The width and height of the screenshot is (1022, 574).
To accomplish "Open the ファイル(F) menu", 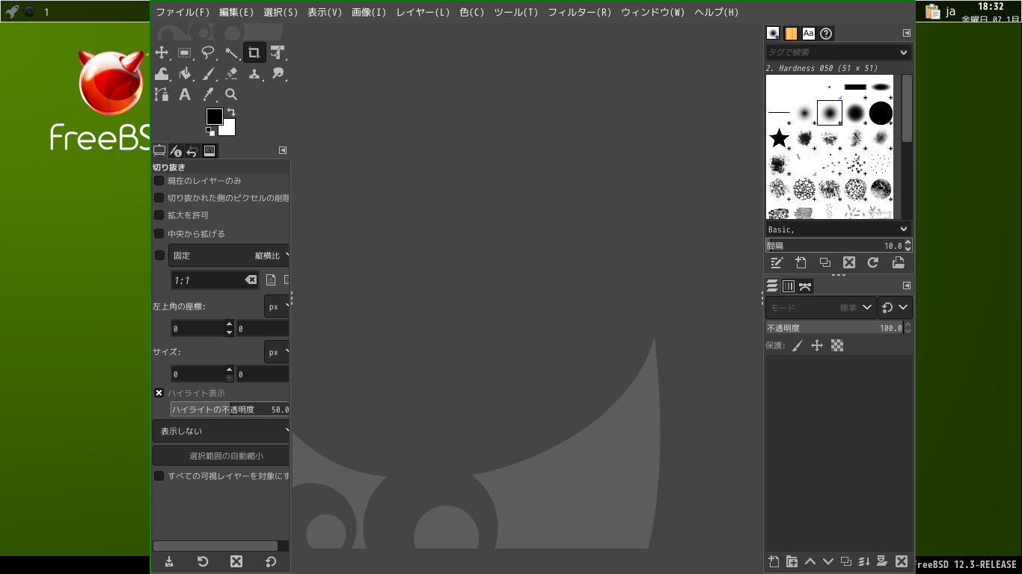I will [183, 12].
